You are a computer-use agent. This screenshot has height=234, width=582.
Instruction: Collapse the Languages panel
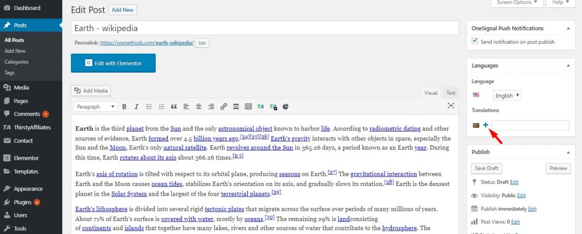pos(567,66)
